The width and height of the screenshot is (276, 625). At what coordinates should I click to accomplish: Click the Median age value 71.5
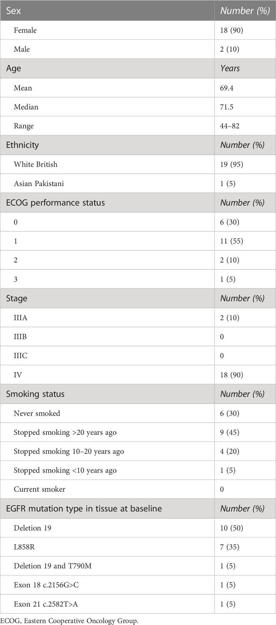227,107
